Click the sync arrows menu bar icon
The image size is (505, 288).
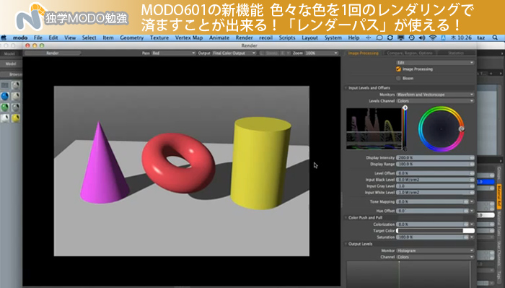click(x=390, y=38)
